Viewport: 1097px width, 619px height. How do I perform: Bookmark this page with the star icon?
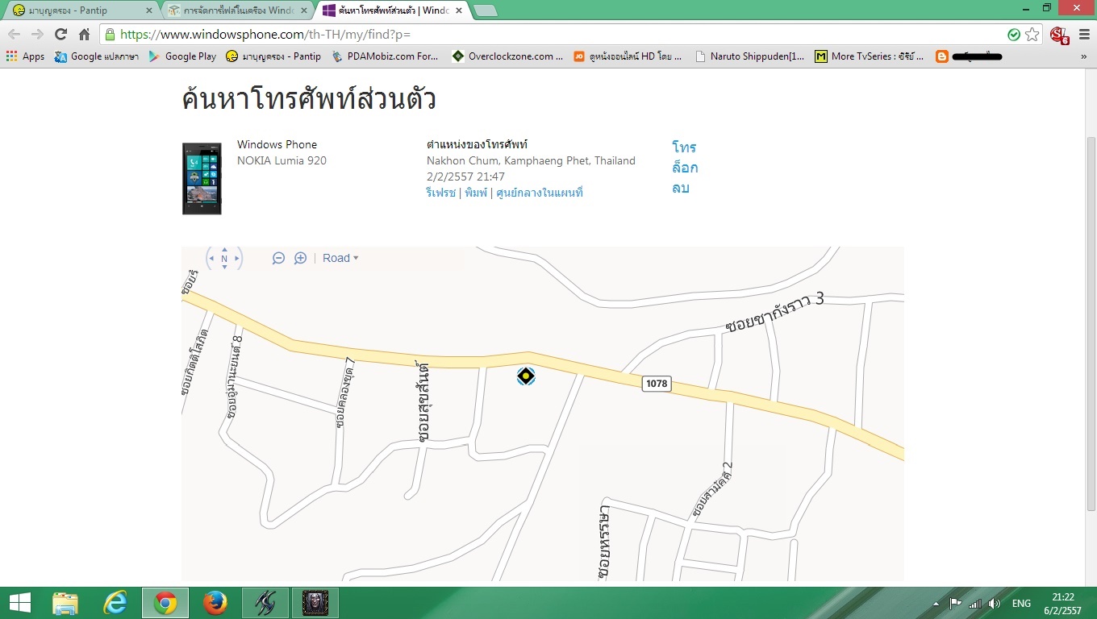coord(1032,35)
